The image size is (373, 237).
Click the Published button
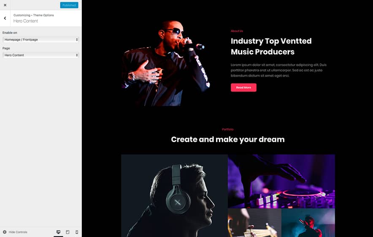[x=69, y=5]
